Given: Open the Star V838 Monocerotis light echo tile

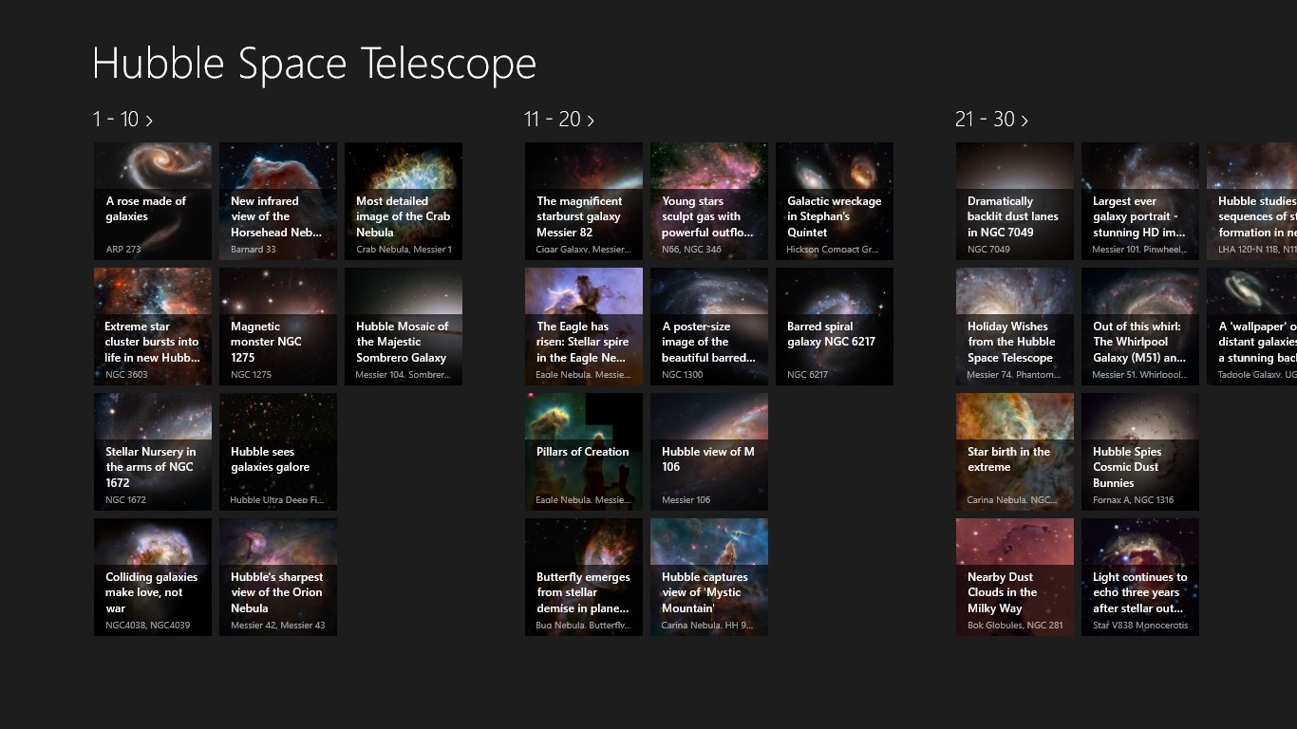Looking at the screenshot, I should (x=1139, y=577).
